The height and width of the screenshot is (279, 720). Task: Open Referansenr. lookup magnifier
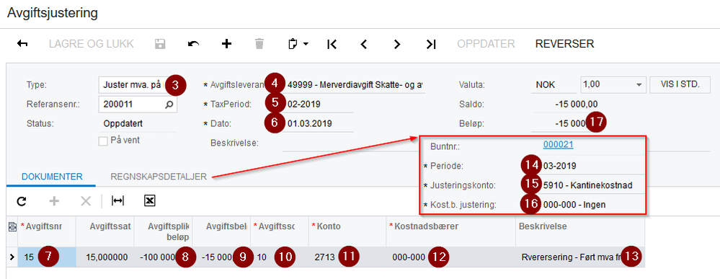coord(169,105)
